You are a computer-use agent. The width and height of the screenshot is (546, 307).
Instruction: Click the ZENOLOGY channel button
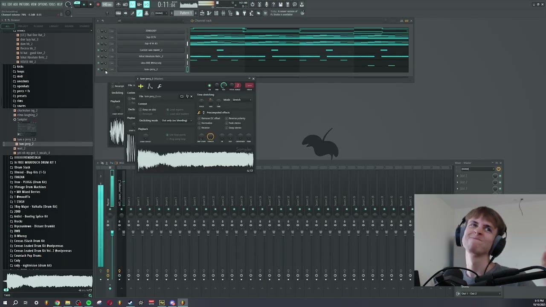(x=151, y=31)
